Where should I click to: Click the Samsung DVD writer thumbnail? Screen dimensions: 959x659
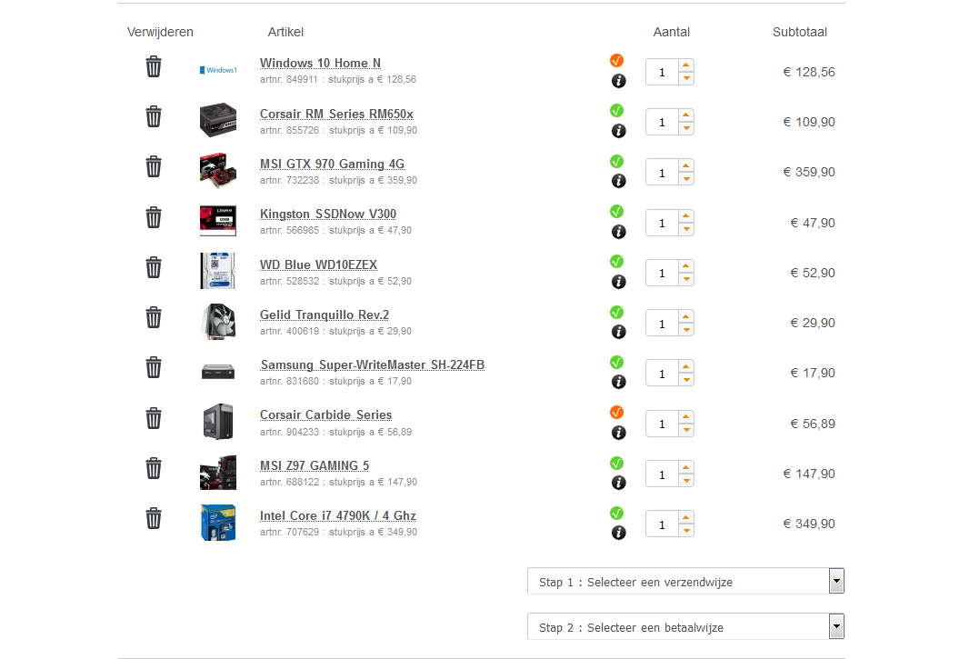tap(218, 371)
